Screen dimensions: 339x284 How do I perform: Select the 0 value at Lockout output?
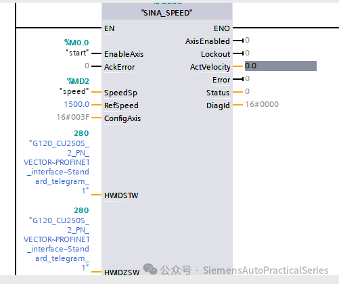[x=247, y=53]
